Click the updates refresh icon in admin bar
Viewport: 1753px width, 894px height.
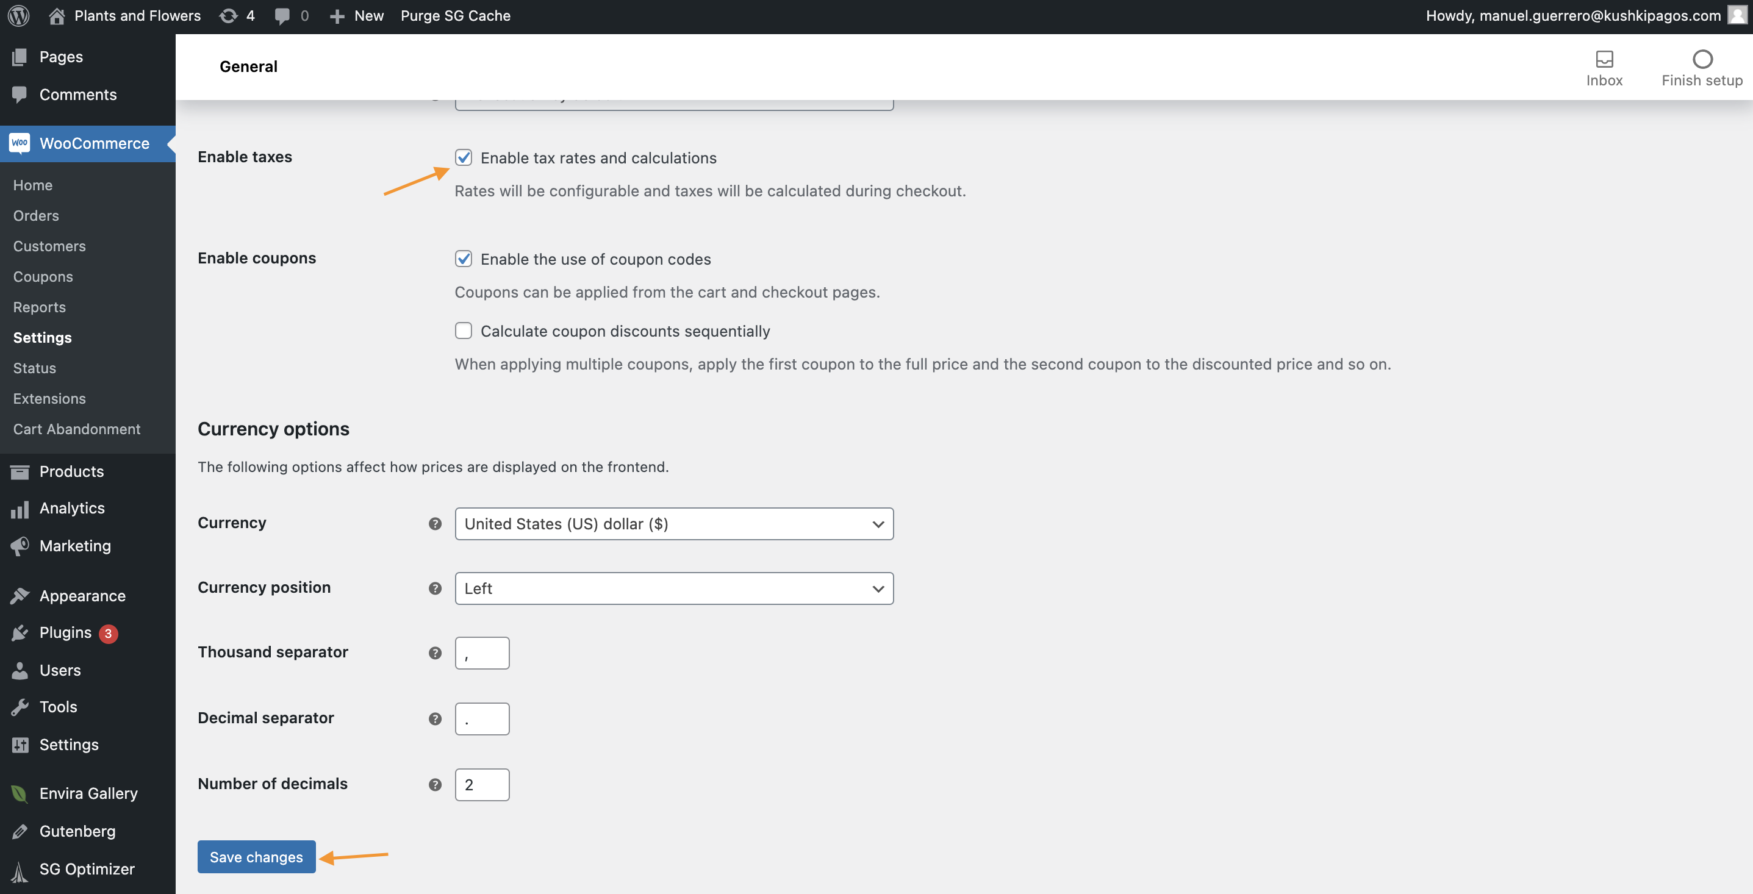(229, 16)
